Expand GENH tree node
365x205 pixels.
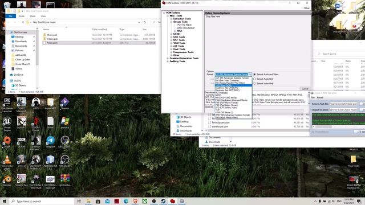click(x=171, y=34)
